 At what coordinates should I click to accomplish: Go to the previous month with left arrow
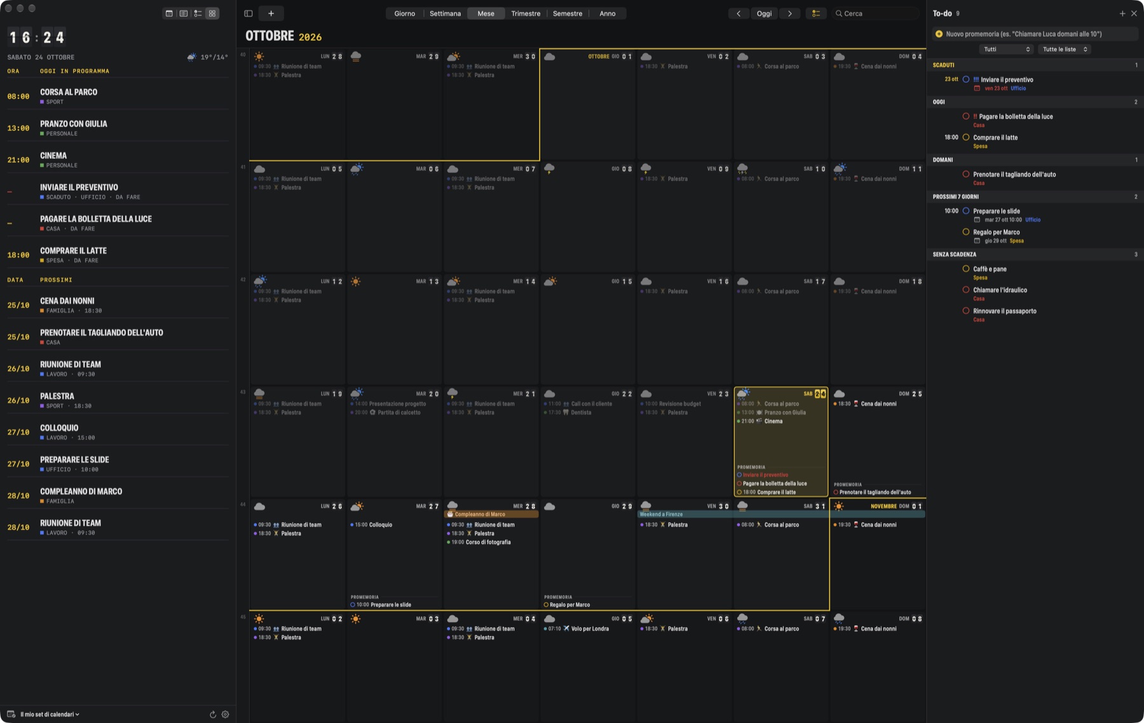[739, 13]
